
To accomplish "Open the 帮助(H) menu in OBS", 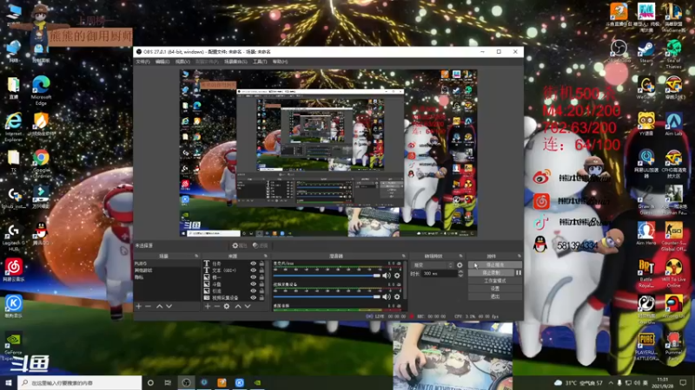I will [280, 62].
